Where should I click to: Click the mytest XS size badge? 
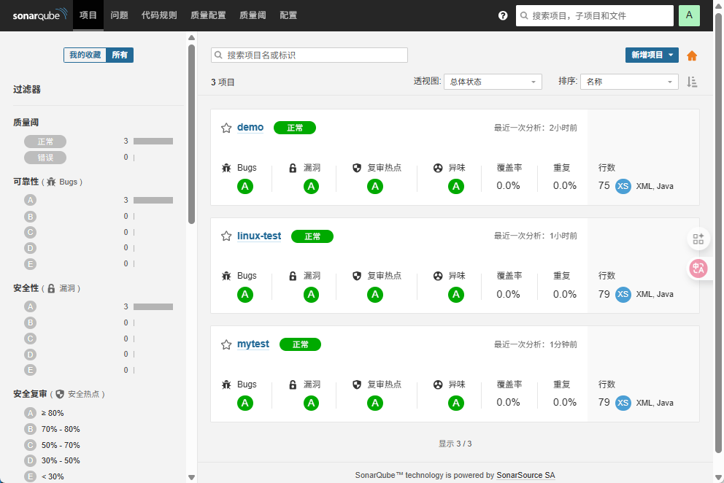click(623, 403)
